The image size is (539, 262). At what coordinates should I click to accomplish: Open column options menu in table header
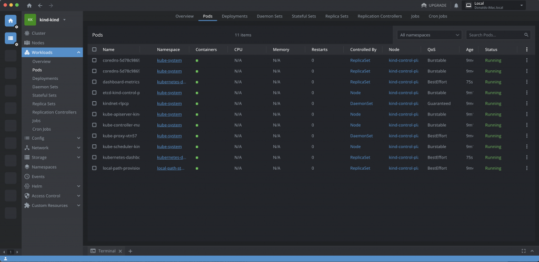[x=526, y=49]
